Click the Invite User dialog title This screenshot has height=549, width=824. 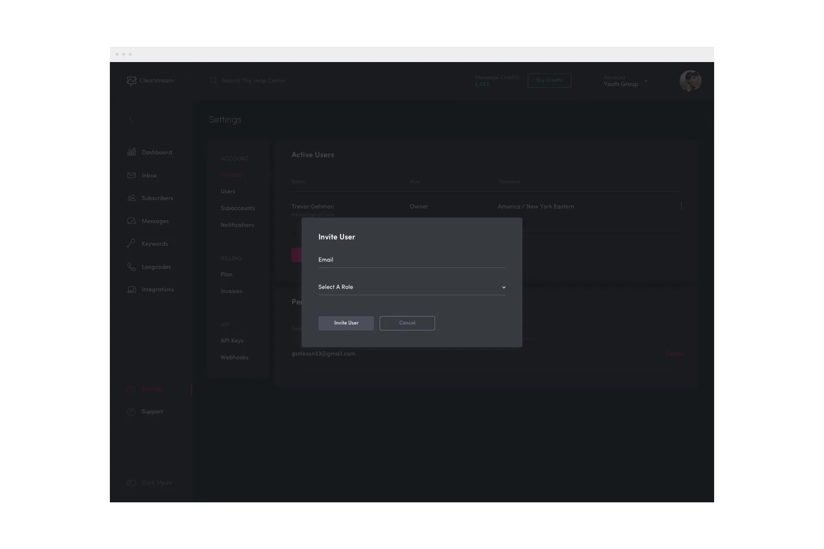(337, 237)
